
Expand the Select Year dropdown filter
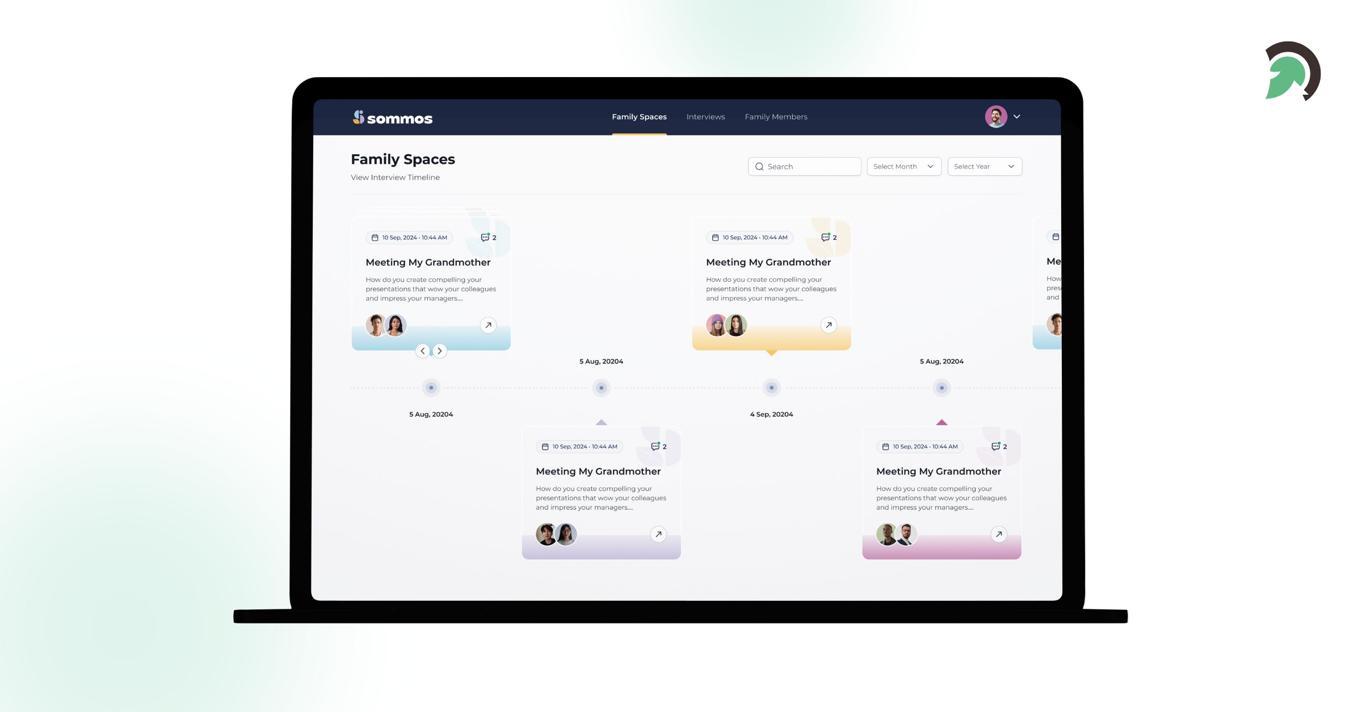[x=983, y=166]
